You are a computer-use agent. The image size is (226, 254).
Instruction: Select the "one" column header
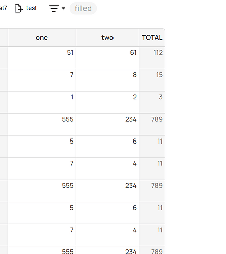42,38
